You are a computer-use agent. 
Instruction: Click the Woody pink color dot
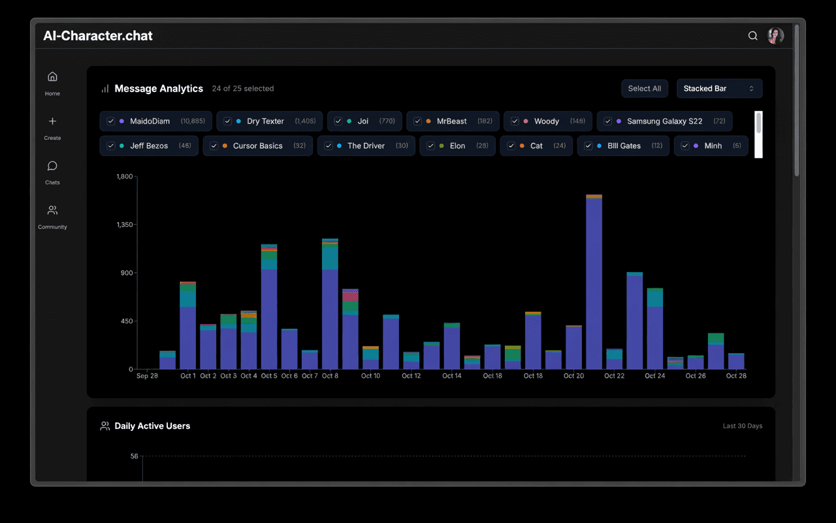(x=526, y=122)
